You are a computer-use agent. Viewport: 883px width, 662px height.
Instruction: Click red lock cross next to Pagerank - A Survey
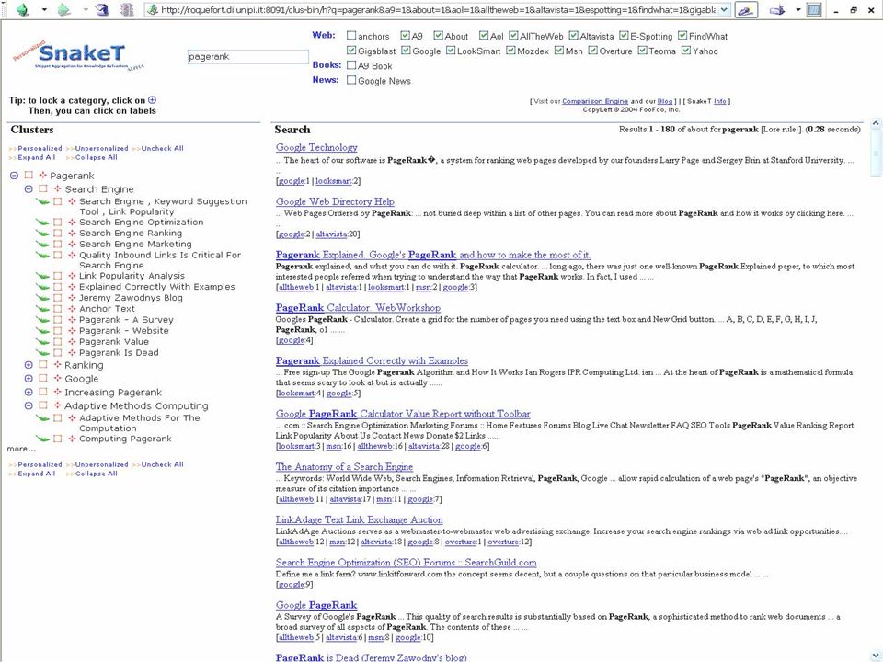pos(72,320)
